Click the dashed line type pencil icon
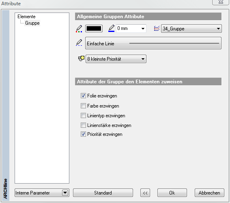The image size is (230, 203). 79,42
